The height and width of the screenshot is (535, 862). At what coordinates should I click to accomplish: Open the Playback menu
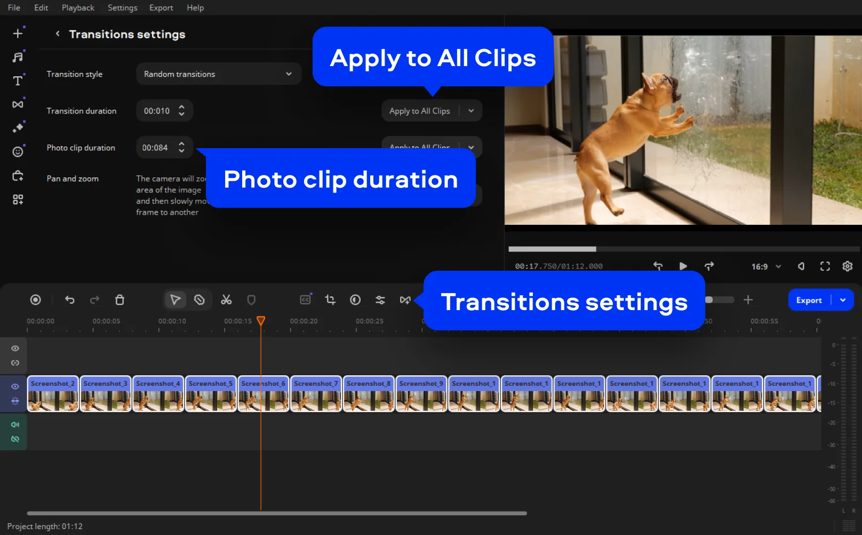[78, 7]
